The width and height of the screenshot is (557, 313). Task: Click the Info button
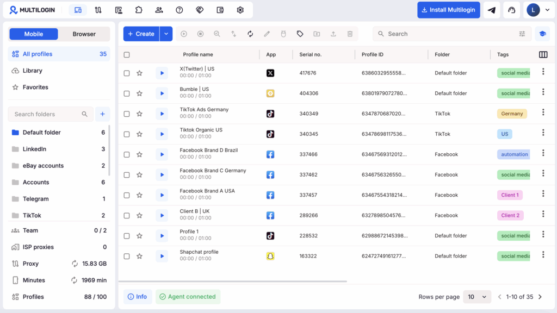coord(138,297)
